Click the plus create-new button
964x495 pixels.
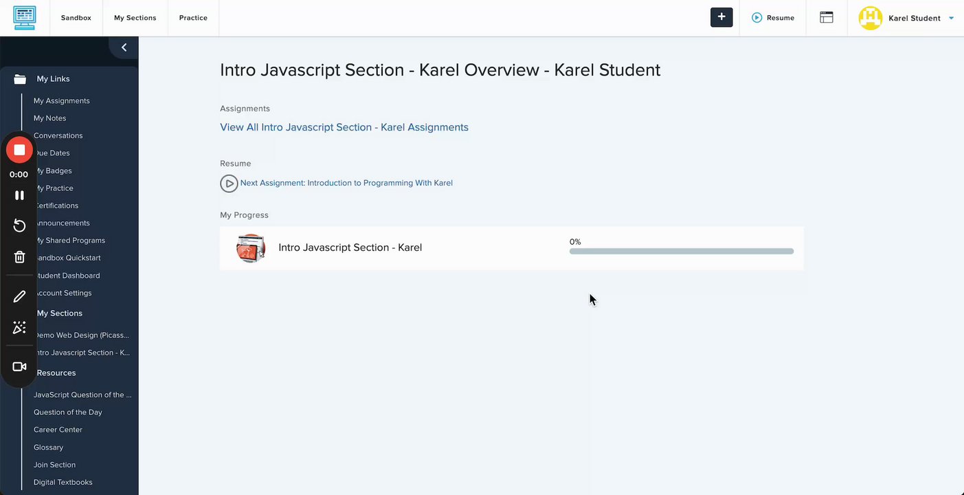point(721,18)
